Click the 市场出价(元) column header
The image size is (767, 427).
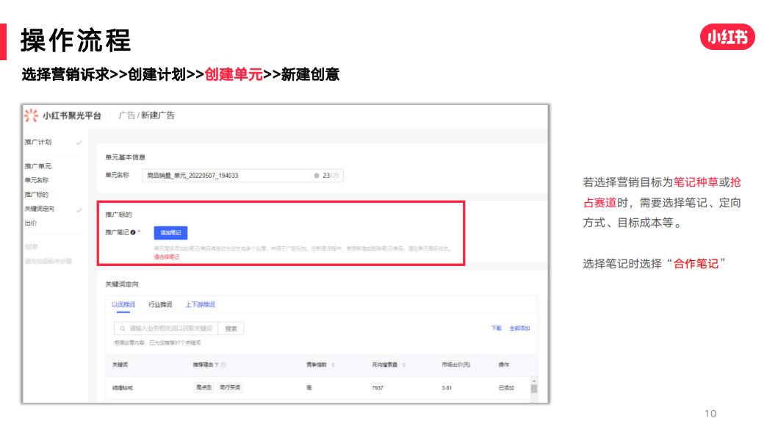[456, 365]
